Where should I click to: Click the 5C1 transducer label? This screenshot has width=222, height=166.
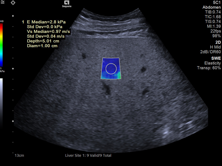coord(216,2)
